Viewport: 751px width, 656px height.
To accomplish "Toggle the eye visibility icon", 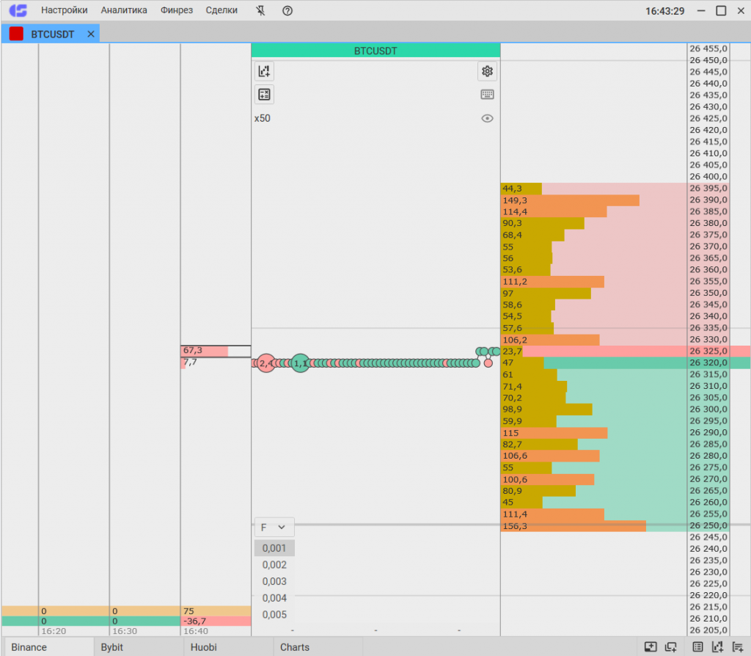I will click(x=487, y=118).
